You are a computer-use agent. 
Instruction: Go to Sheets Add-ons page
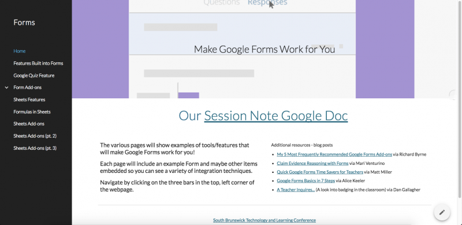tap(29, 124)
